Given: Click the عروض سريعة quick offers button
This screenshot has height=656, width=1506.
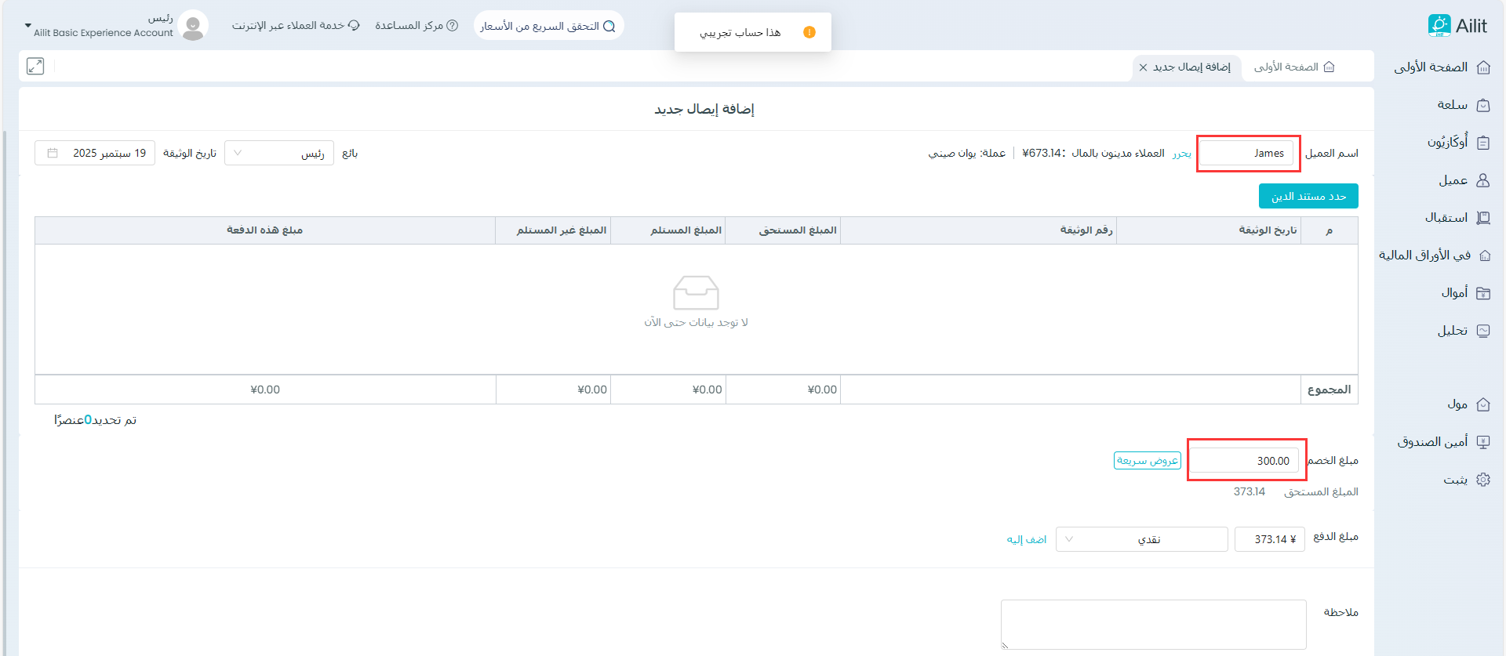Looking at the screenshot, I should (x=1147, y=461).
